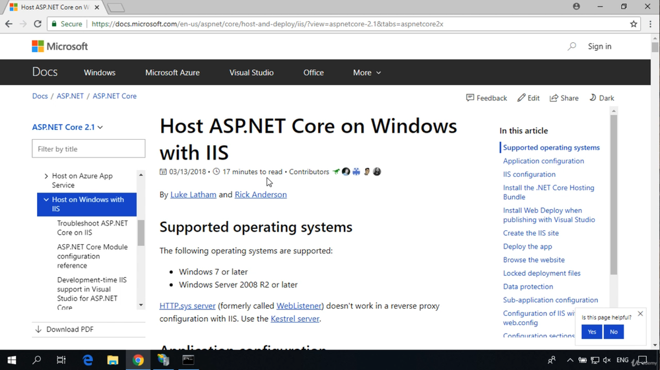Click Sign in

(x=600, y=46)
